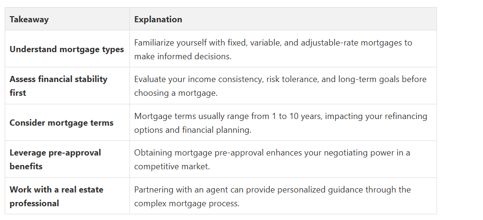483x220 pixels.
Task: Click the phrase 'choosing a mortgage.'
Action: (176, 93)
